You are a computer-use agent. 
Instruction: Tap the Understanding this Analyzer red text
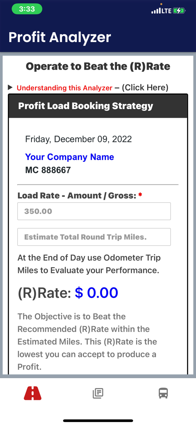[64, 88]
